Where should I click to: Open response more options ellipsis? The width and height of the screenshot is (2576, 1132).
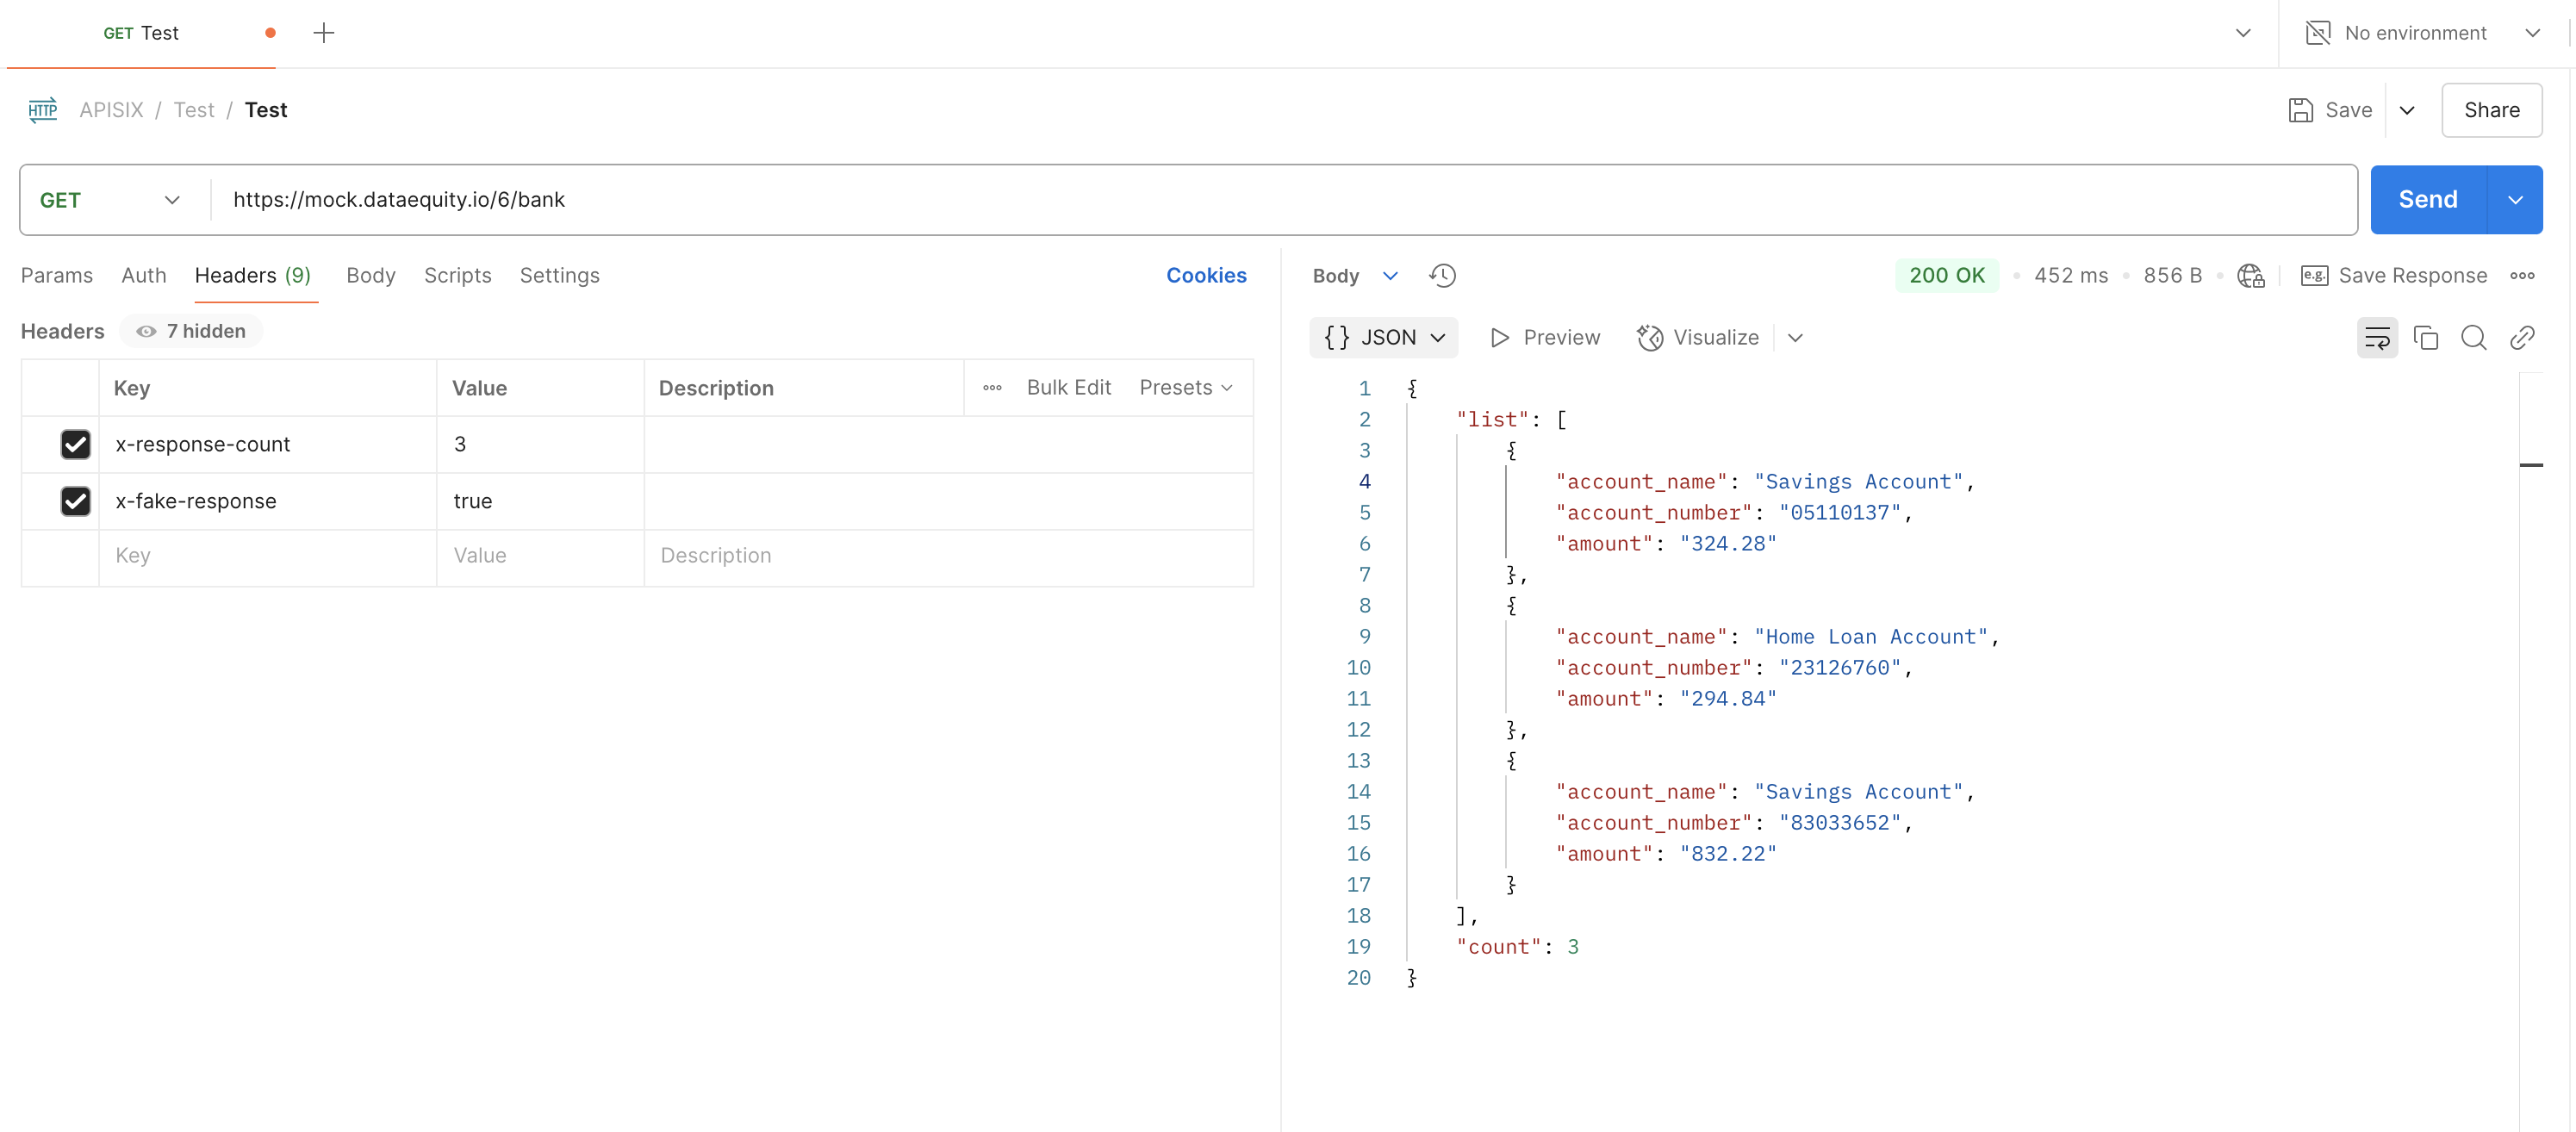[x=2521, y=275]
